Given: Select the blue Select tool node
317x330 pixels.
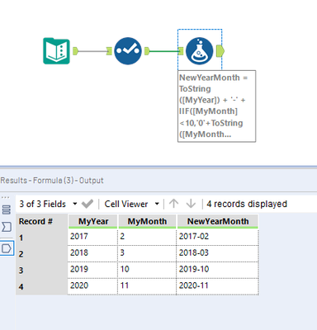Looking at the screenshot, I should pyautogui.click(x=128, y=51).
